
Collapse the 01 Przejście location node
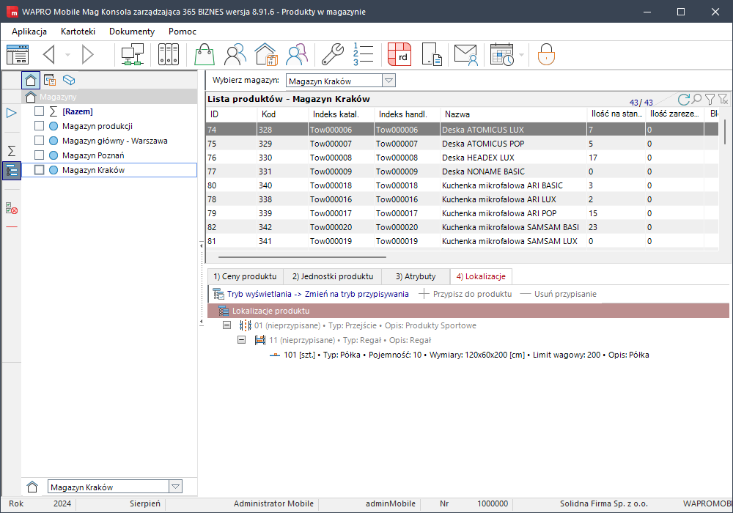pyautogui.click(x=226, y=325)
